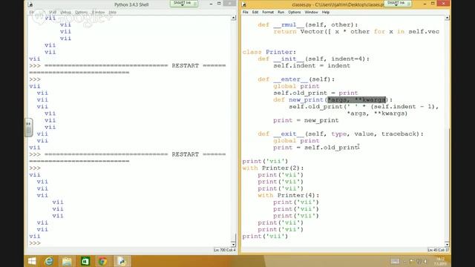
Task: Click the final print('vii') line in editor
Action: 265,236
